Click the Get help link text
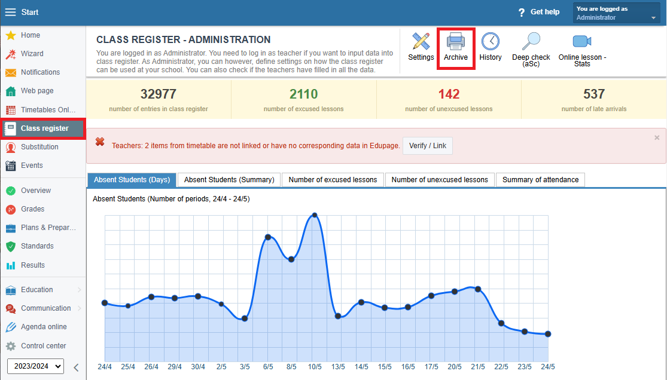This screenshot has width=667, height=380. click(x=545, y=12)
